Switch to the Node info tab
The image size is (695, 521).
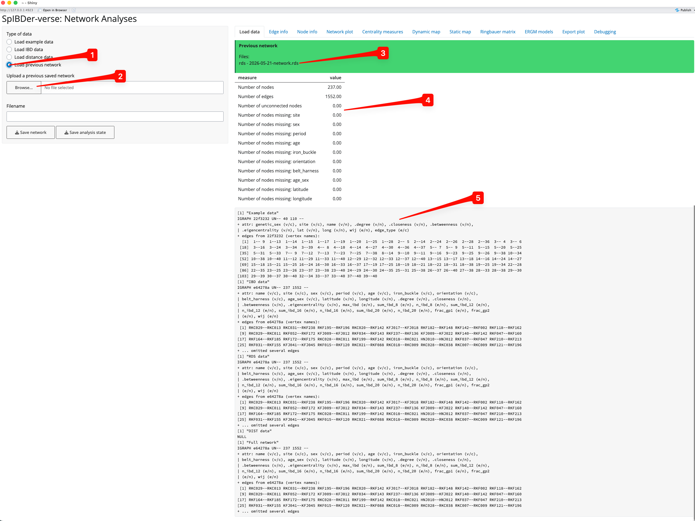click(307, 32)
